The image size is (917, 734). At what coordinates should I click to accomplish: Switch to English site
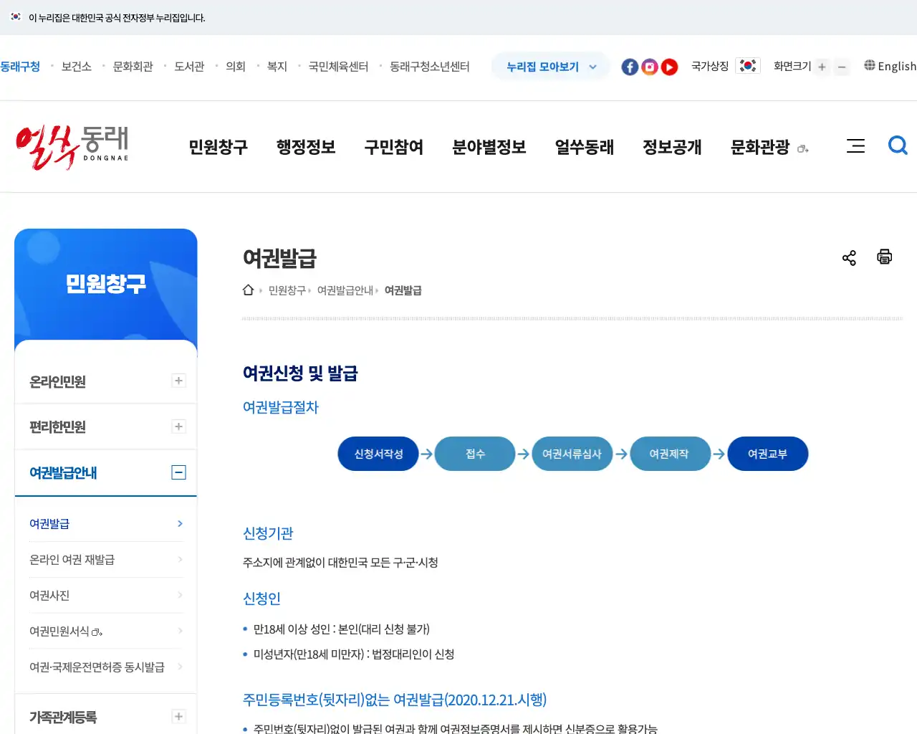[897, 66]
